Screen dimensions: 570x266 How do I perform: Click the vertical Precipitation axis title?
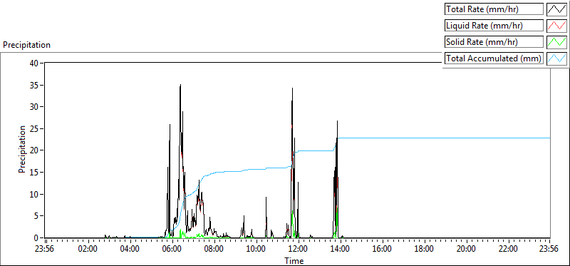(22, 149)
